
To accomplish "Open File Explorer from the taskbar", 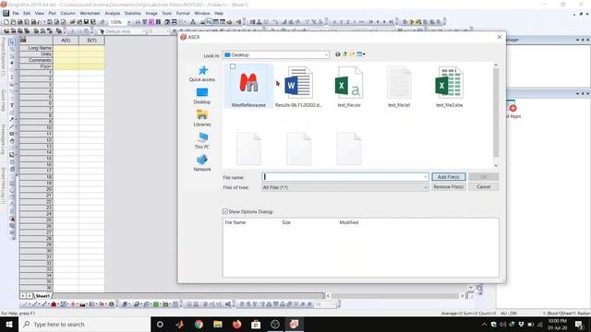I will click(x=218, y=324).
